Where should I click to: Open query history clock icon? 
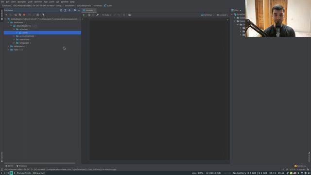[x=89, y=15]
